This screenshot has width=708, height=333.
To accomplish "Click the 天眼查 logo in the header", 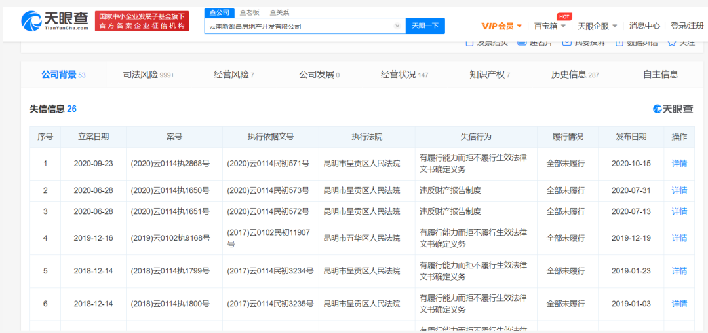I will coord(54,21).
